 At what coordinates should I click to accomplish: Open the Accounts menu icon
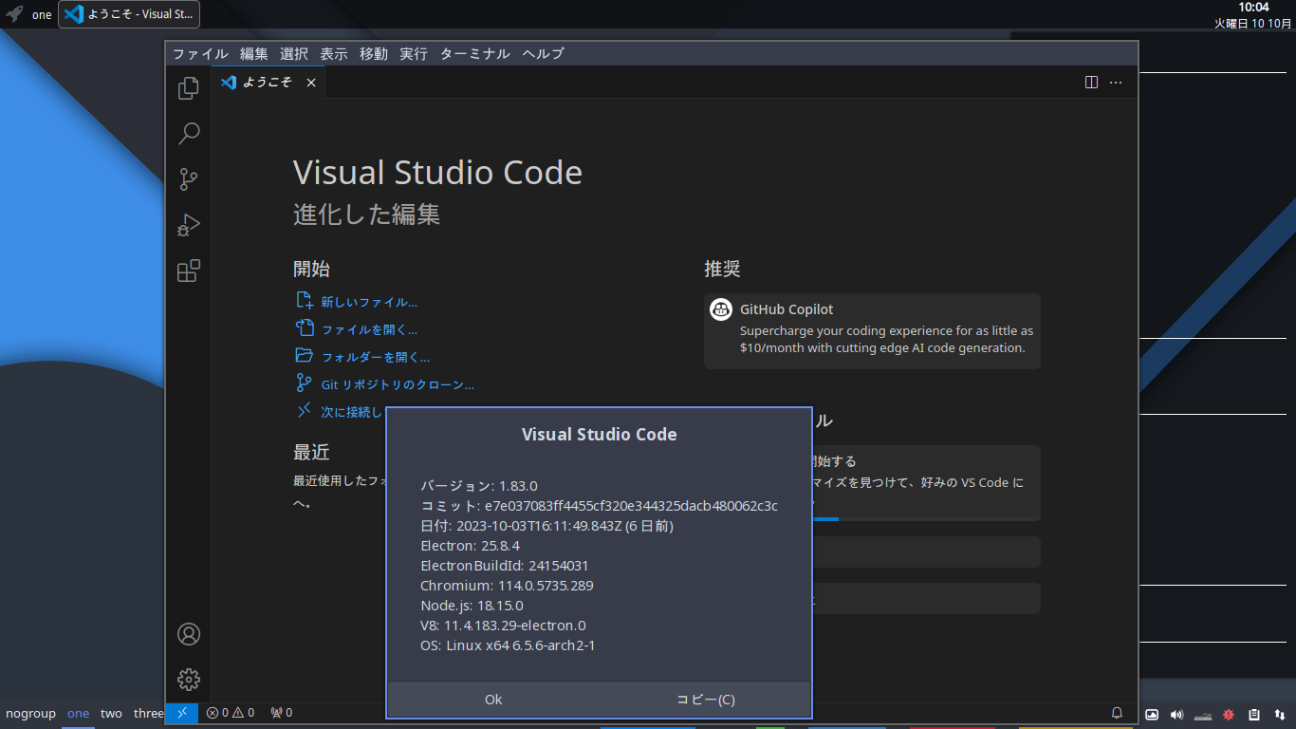coord(189,634)
